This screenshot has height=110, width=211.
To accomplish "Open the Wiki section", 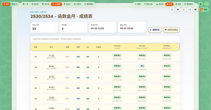I will [6, 4].
